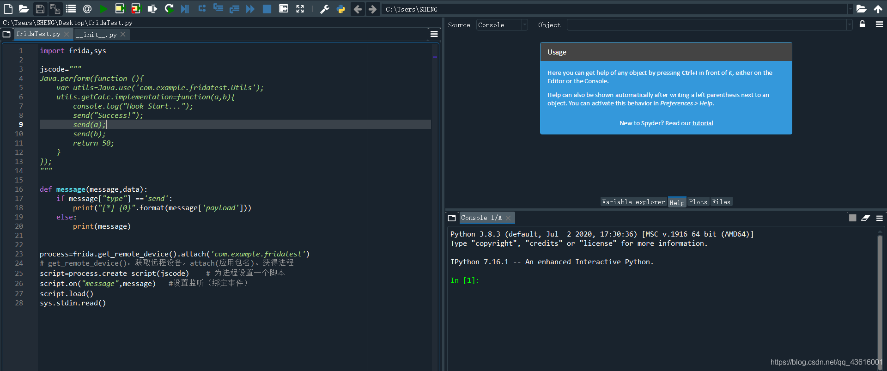This screenshot has width=887, height=371.
Task: Maximize the current pane
Action: pos(284,9)
